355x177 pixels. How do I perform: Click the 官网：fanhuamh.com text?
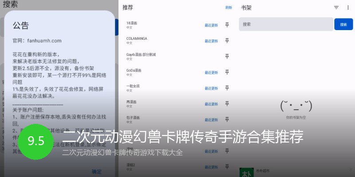tap(37, 41)
